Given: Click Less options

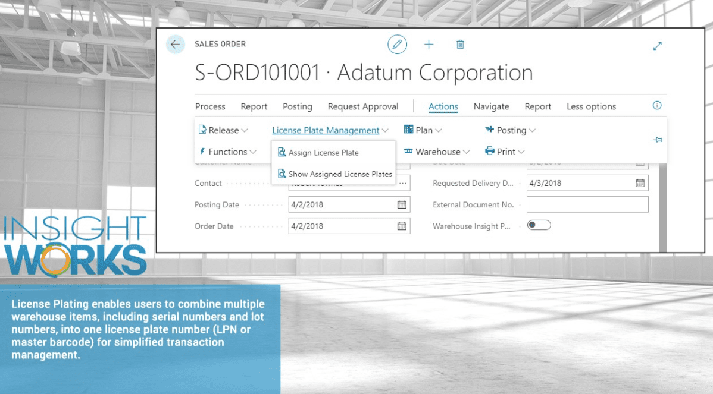Looking at the screenshot, I should (x=591, y=106).
